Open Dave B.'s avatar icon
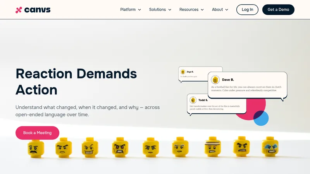This screenshot has width=310, height=174. [x=215, y=80]
